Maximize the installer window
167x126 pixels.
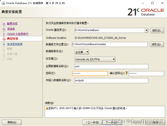point(153,3)
